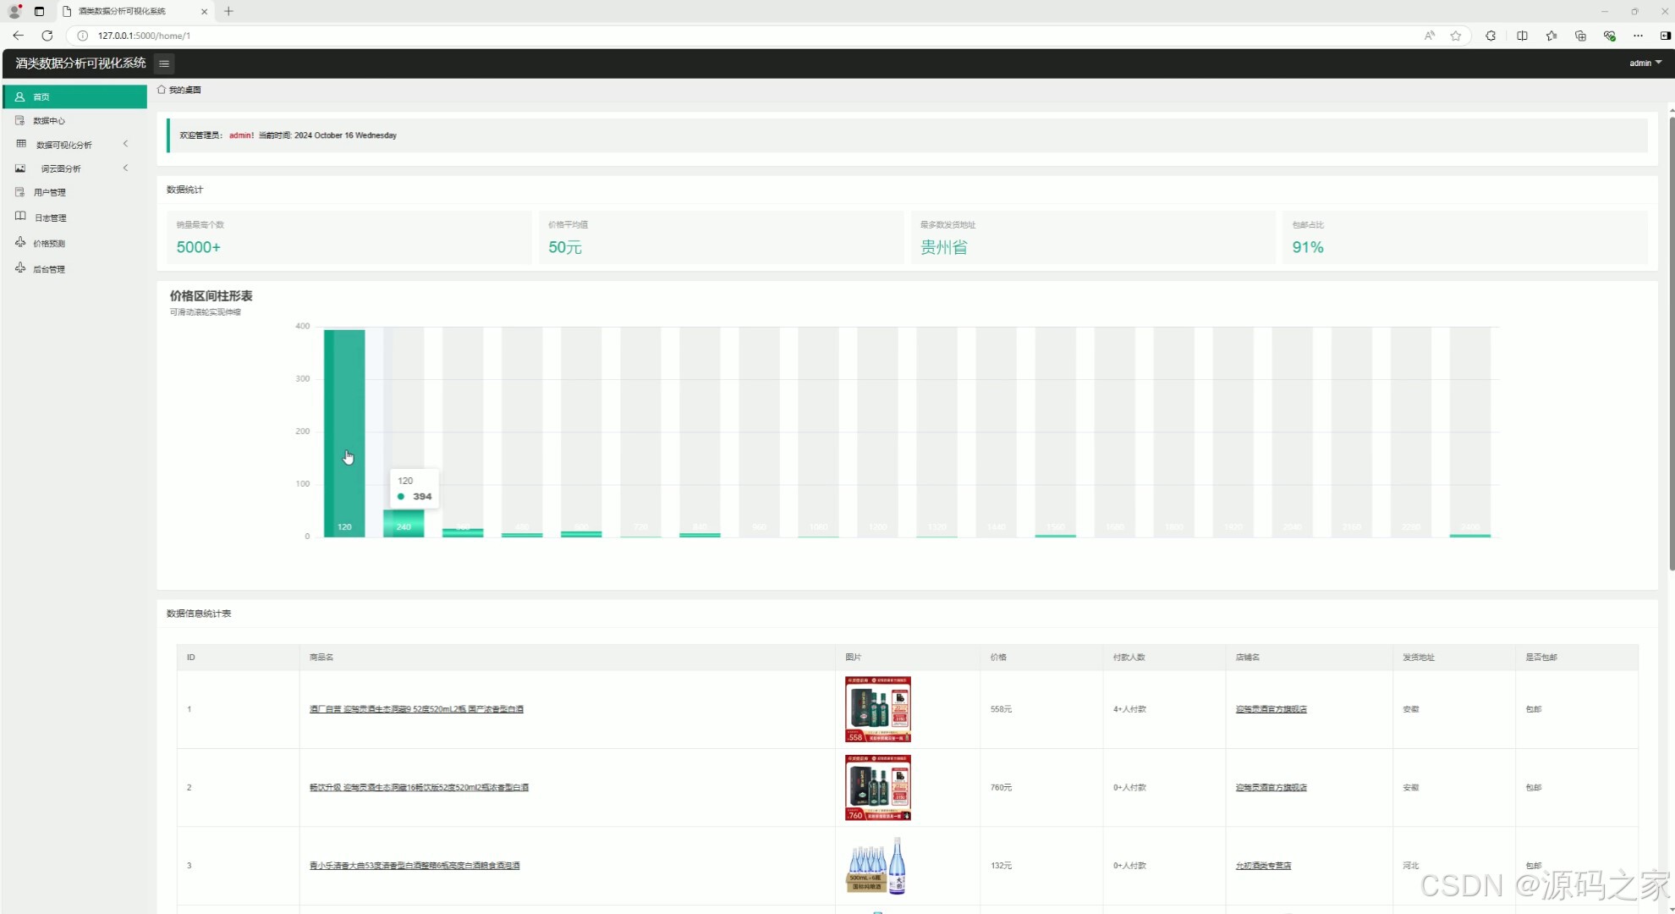The height and width of the screenshot is (914, 1675).
Task: Open 用户管理 sidebar item
Action: point(49,193)
